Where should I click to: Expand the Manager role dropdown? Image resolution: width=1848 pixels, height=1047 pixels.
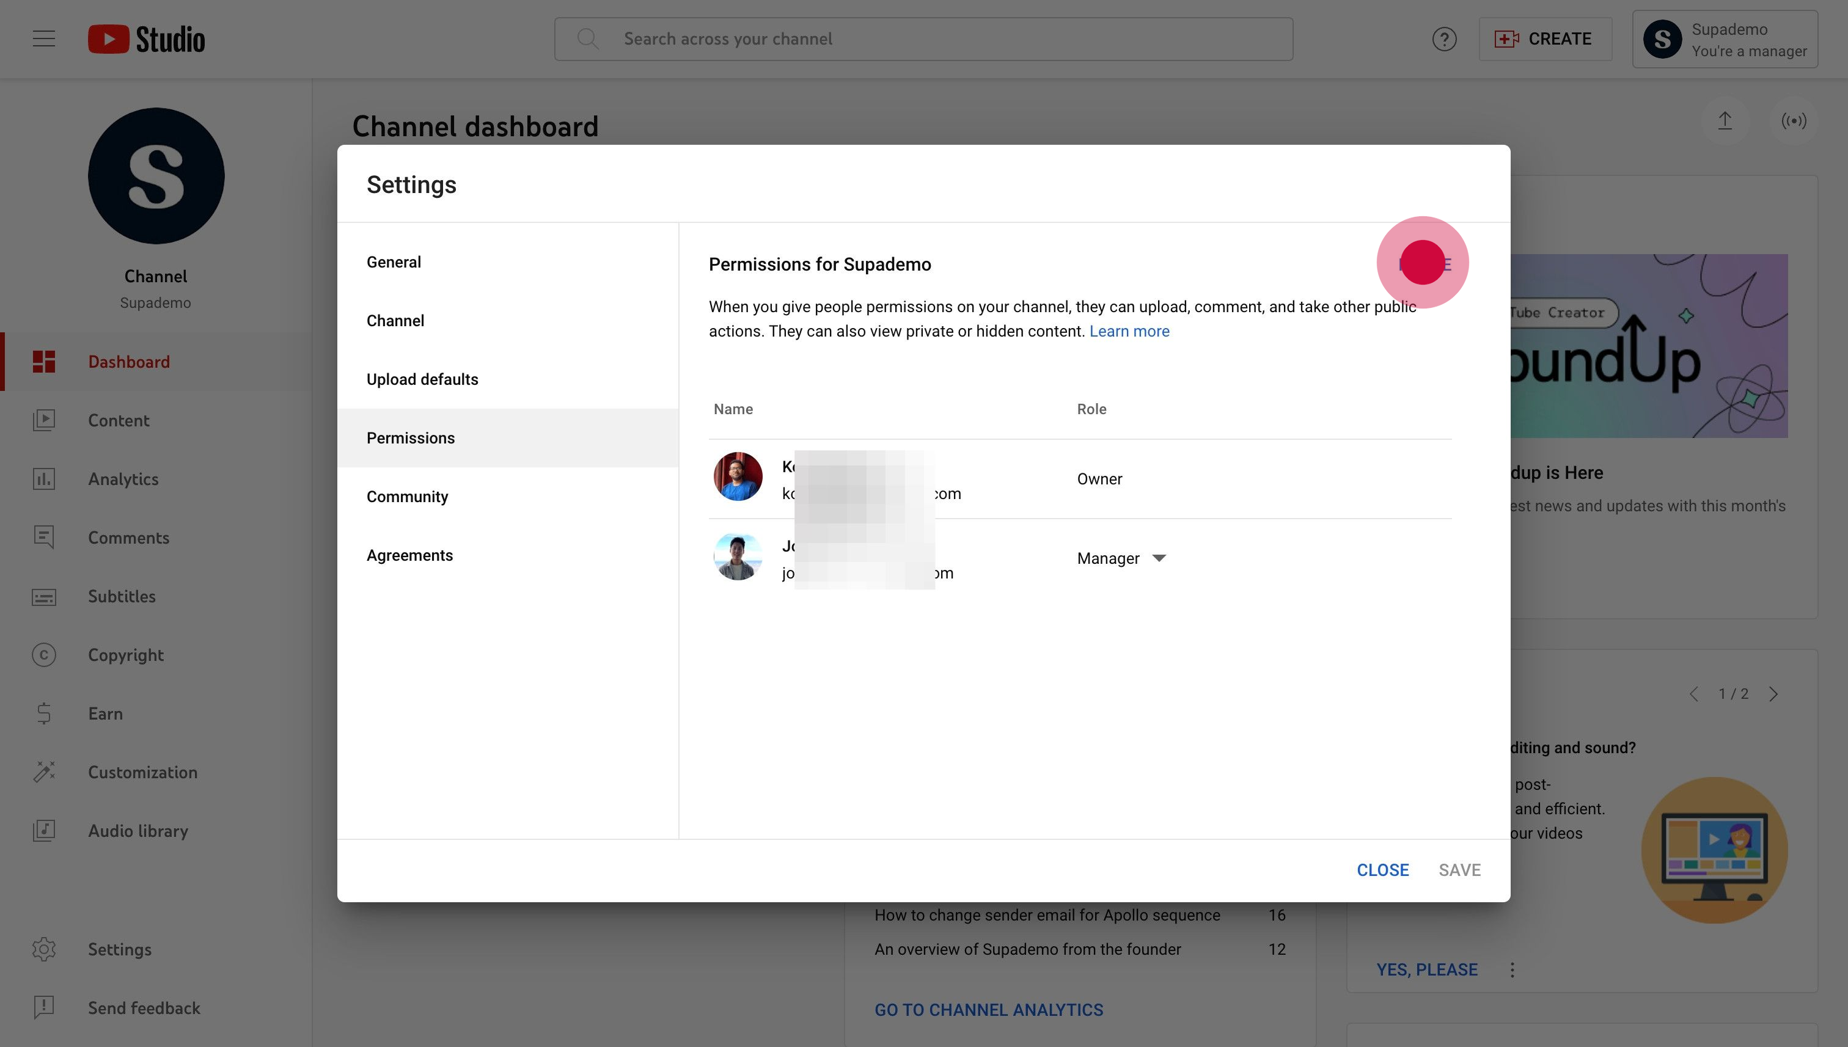tap(1121, 558)
